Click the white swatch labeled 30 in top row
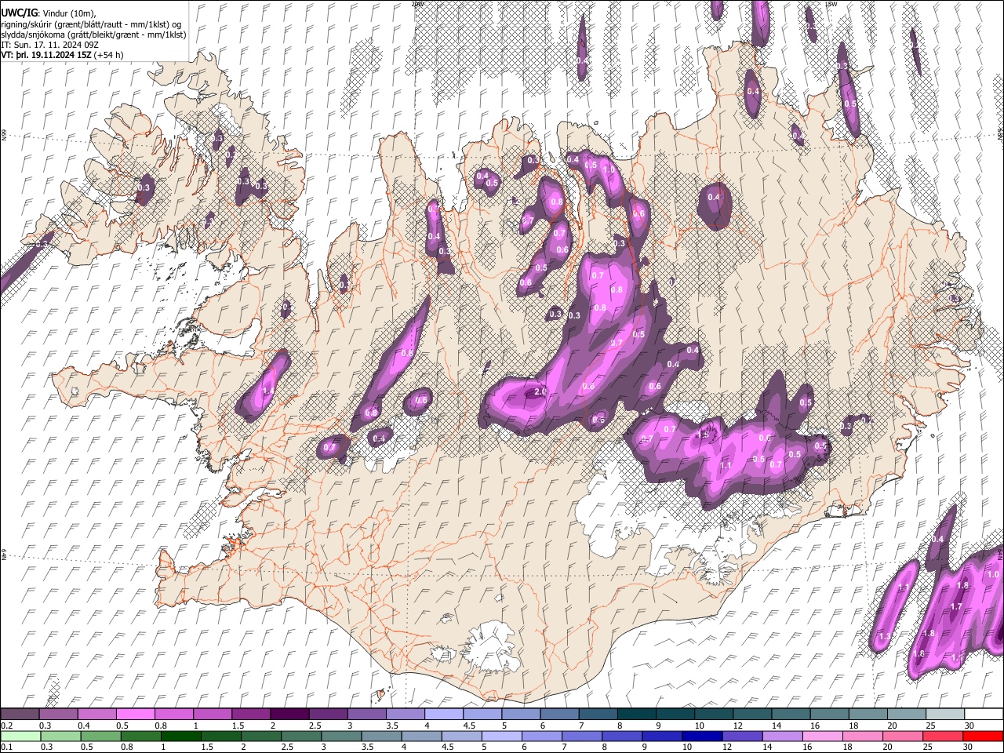 click(984, 714)
